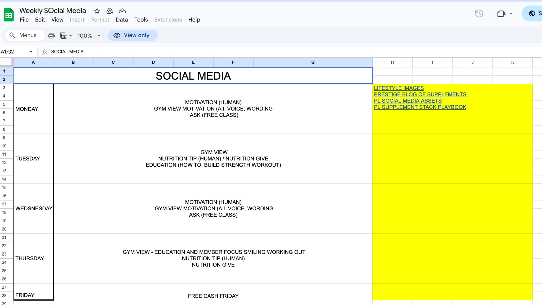Star the Weekly SOcial Media document
This screenshot has height=305, width=542.
[x=97, y=11]
